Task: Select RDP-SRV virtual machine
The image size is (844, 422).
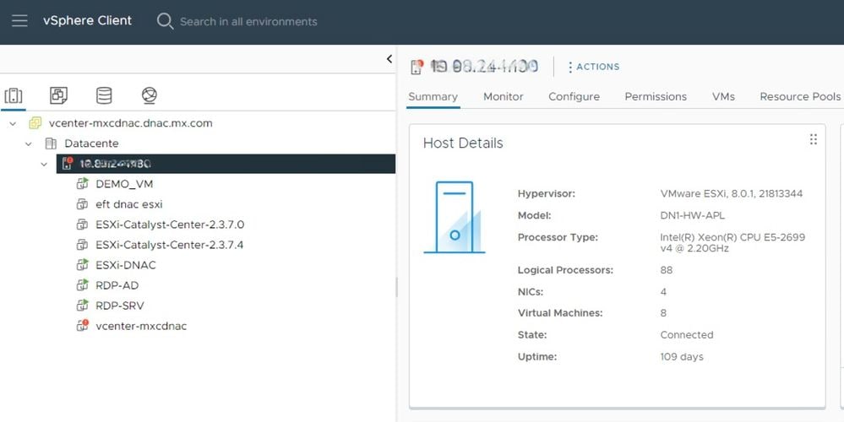Action: click(x=120, y=306)
